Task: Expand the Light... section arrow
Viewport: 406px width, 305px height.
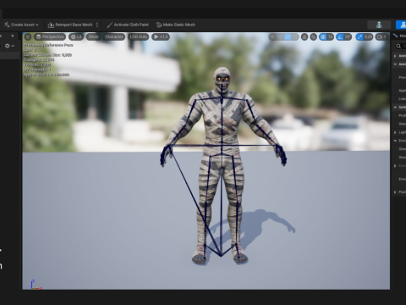Action: pyautogui.click(x=395, y=132)
